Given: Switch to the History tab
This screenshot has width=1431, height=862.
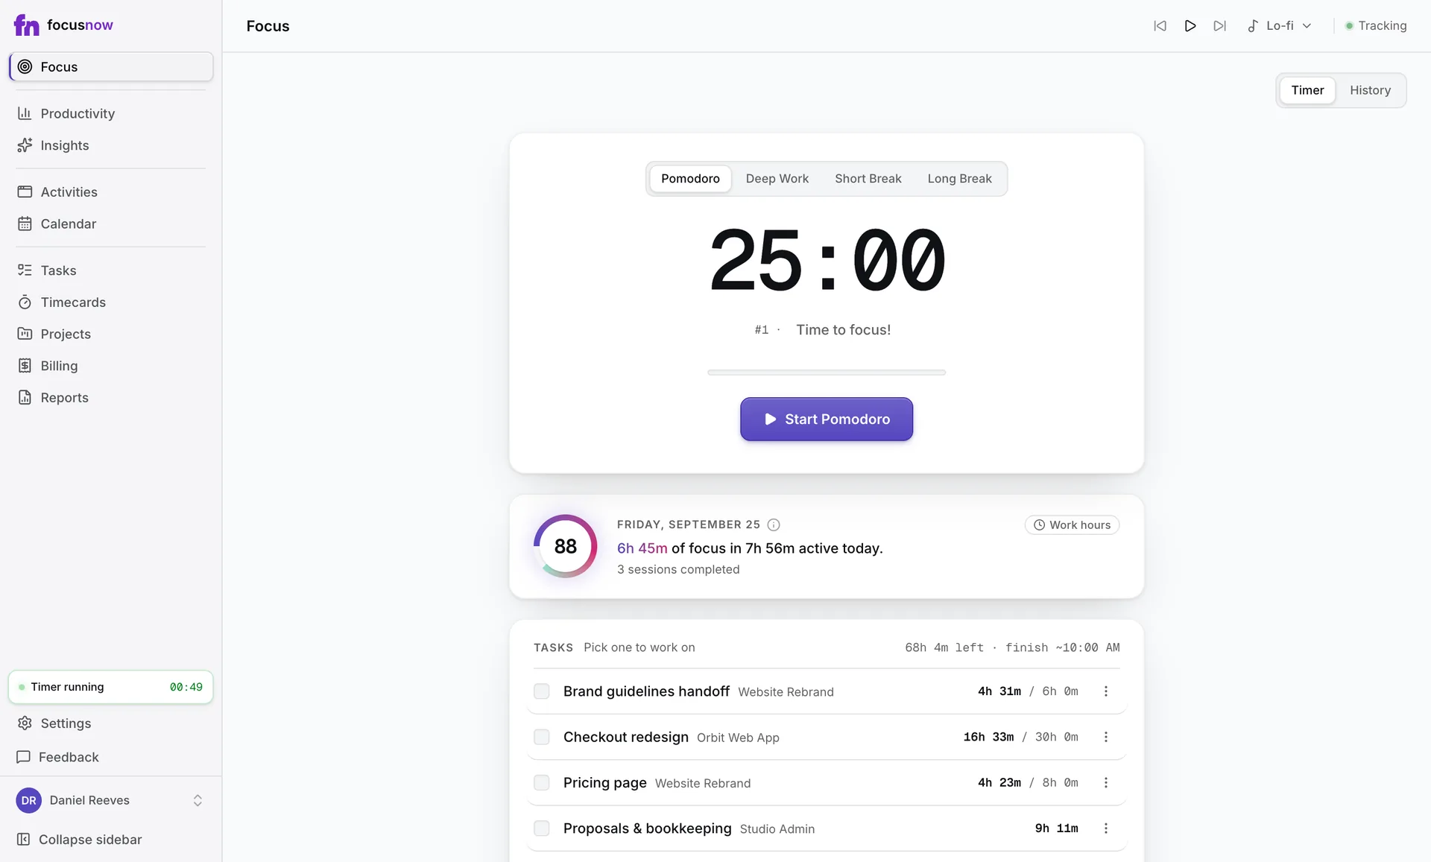Looking at the screenshot, I should click(x=1370, y=90).
